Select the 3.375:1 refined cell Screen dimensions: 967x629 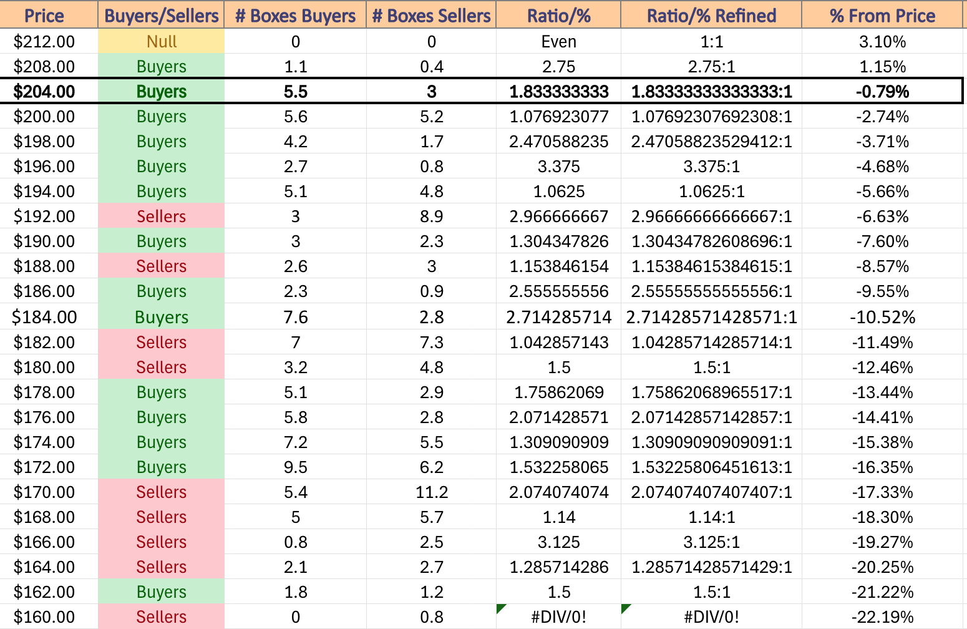(x=711, y=166)
